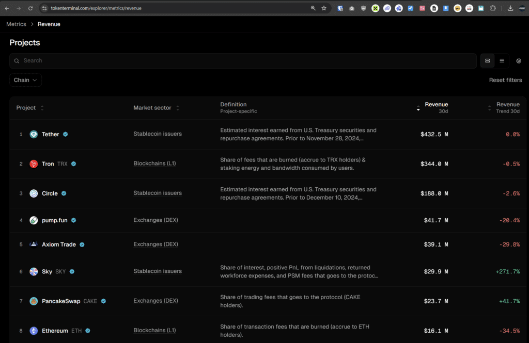Reload the Token Terminal page
Screen dimensions: 529x343
click(x=30, y=8)
